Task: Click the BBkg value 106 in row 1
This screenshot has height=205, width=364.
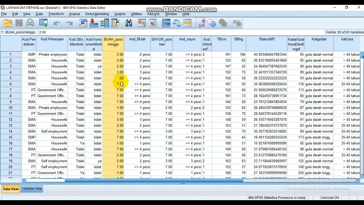Action: 239,54
